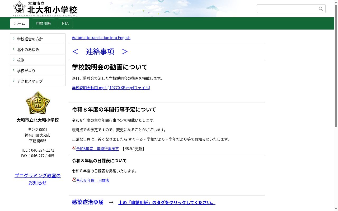This screenshot has width=338, height=211.
Task: Click the chevron beside 校歌
Action: (14, 60)
